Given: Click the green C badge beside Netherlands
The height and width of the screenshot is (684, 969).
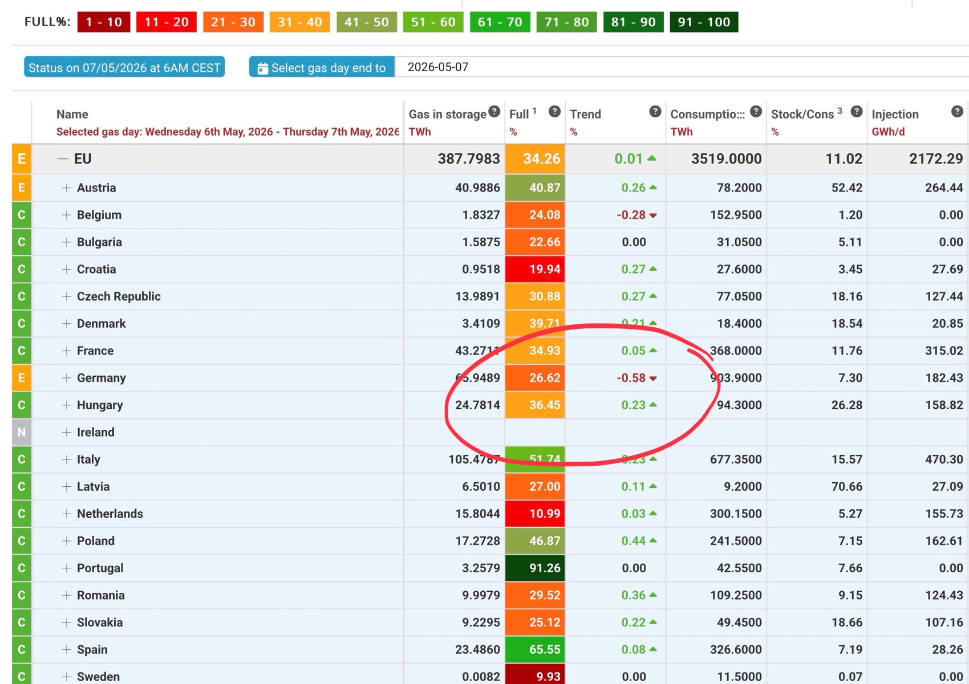Looking at the screenshot, I should 22,514.
